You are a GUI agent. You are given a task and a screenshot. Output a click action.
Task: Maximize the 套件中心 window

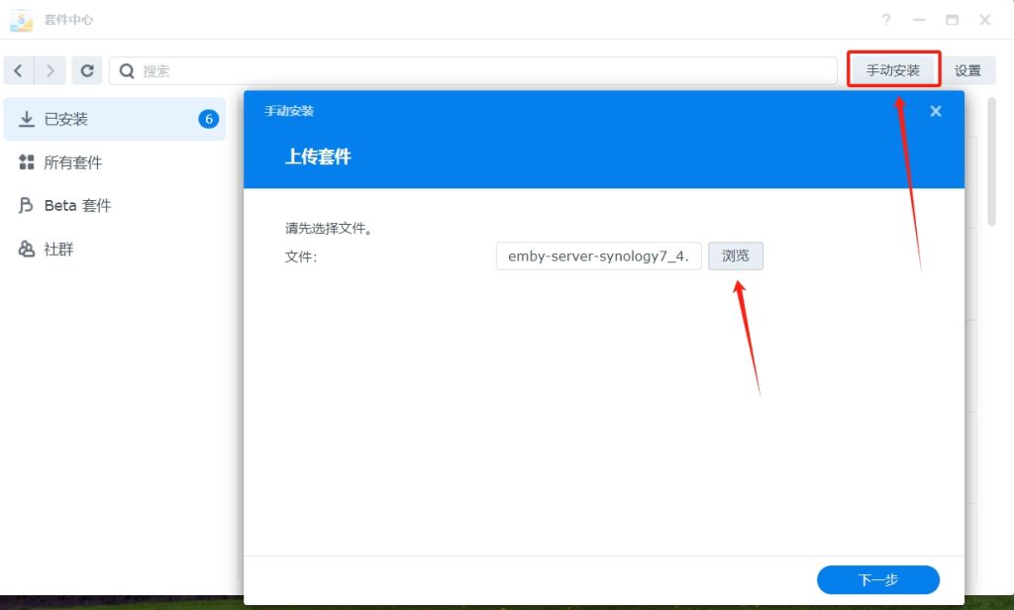952,20
